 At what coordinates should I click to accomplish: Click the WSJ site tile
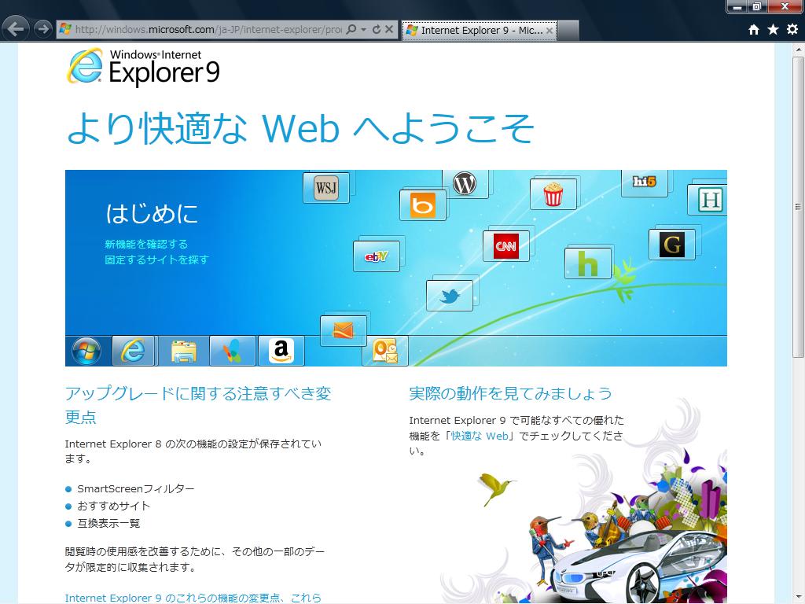pyautogui.click(x=326, y=188)
